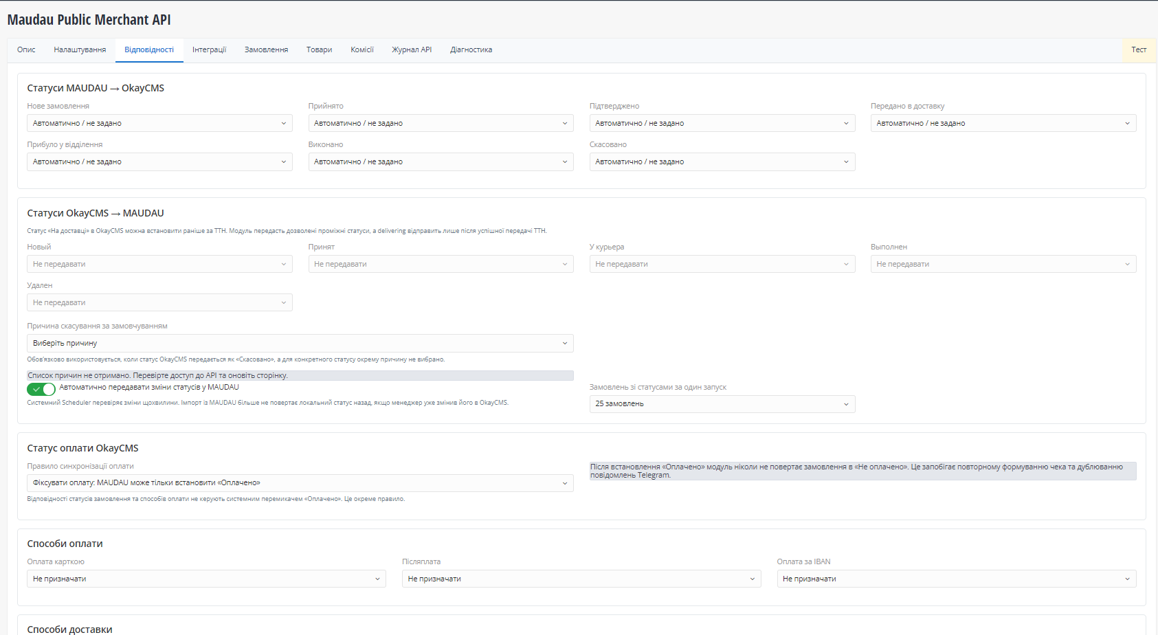
Task: Switch to the Товари tab
Action: coord(319,50)
